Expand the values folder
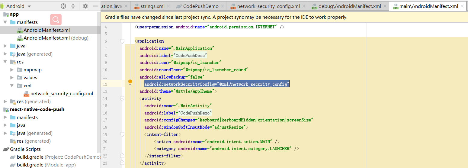 [x=12, y=78]
